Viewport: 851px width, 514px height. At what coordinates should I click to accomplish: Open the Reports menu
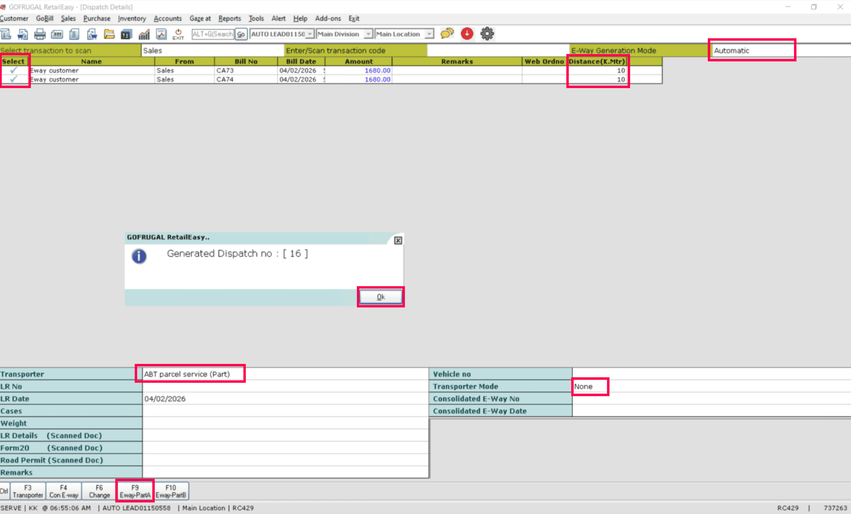(x=230, y=19)
